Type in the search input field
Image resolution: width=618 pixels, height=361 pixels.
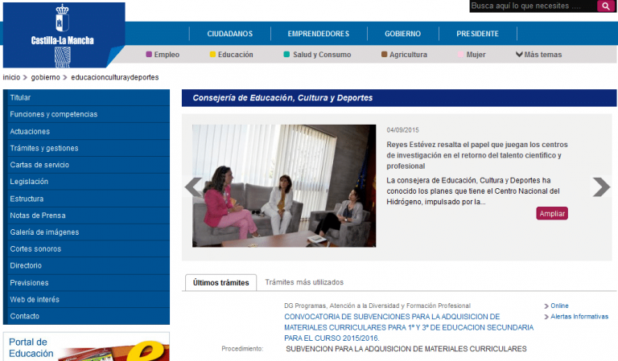(x=532, y=6)
